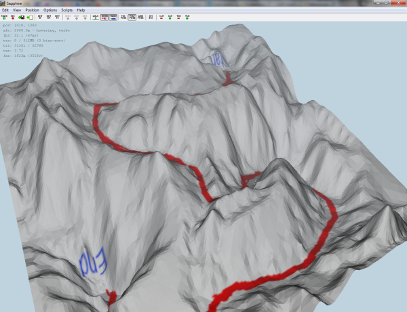
Task: Open the Scripts menu
Action: click(67, 10)
